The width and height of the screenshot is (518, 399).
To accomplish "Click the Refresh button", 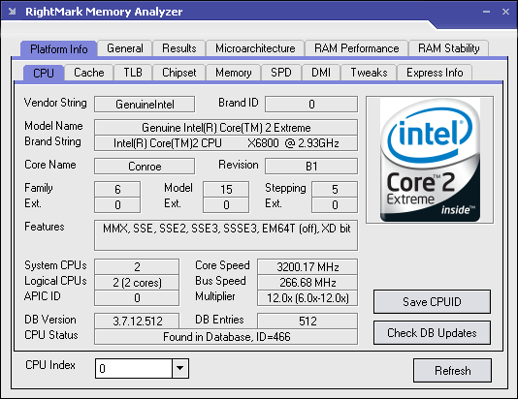I will coord(452,371).
